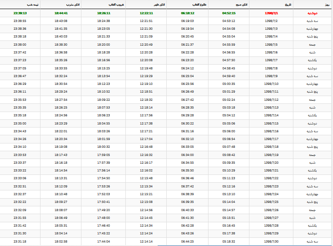Click time cell 18:05:31
This screenshot has height=246, width=333.
[x=61, y=226]
